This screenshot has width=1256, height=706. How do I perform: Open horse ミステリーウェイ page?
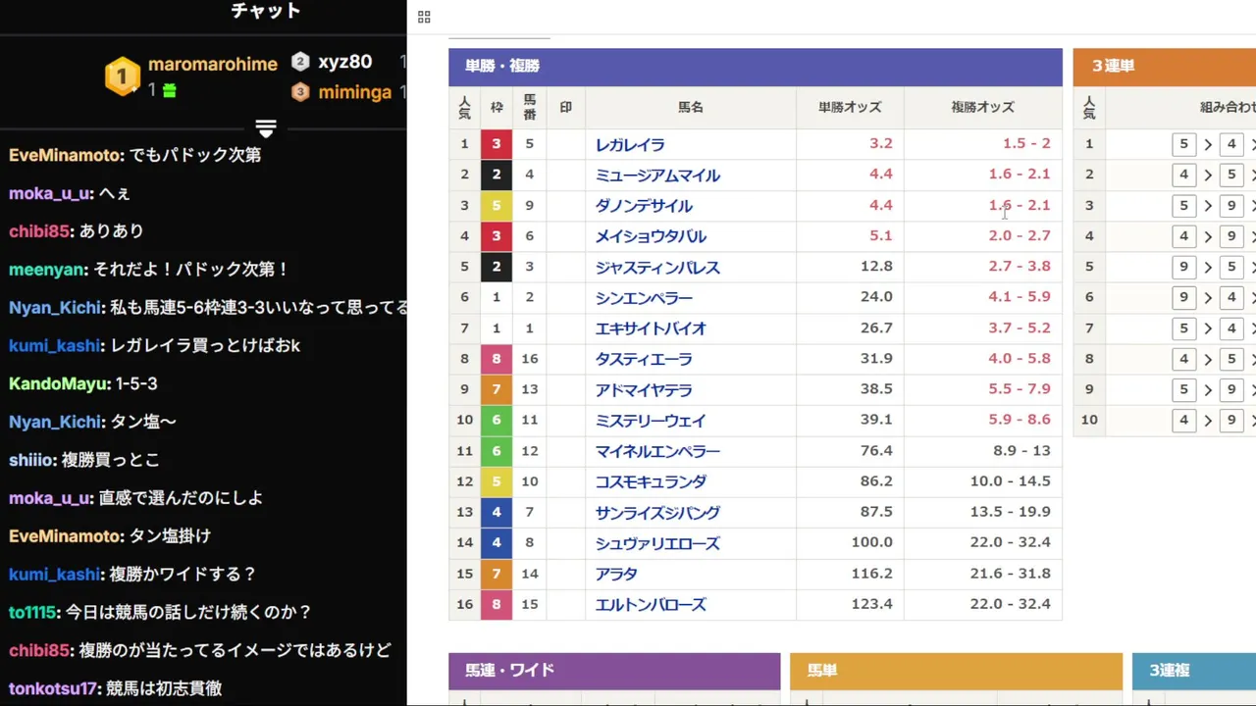[x=651, y=420]
